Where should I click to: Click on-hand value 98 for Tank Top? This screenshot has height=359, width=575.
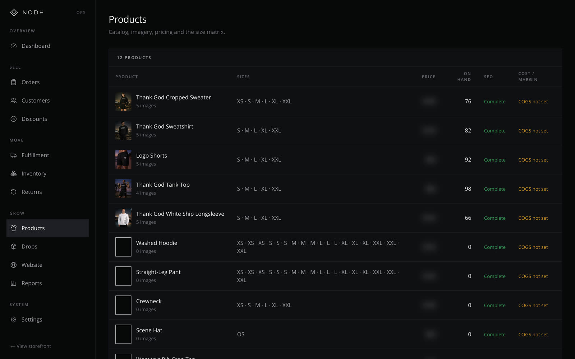[468, 188]
